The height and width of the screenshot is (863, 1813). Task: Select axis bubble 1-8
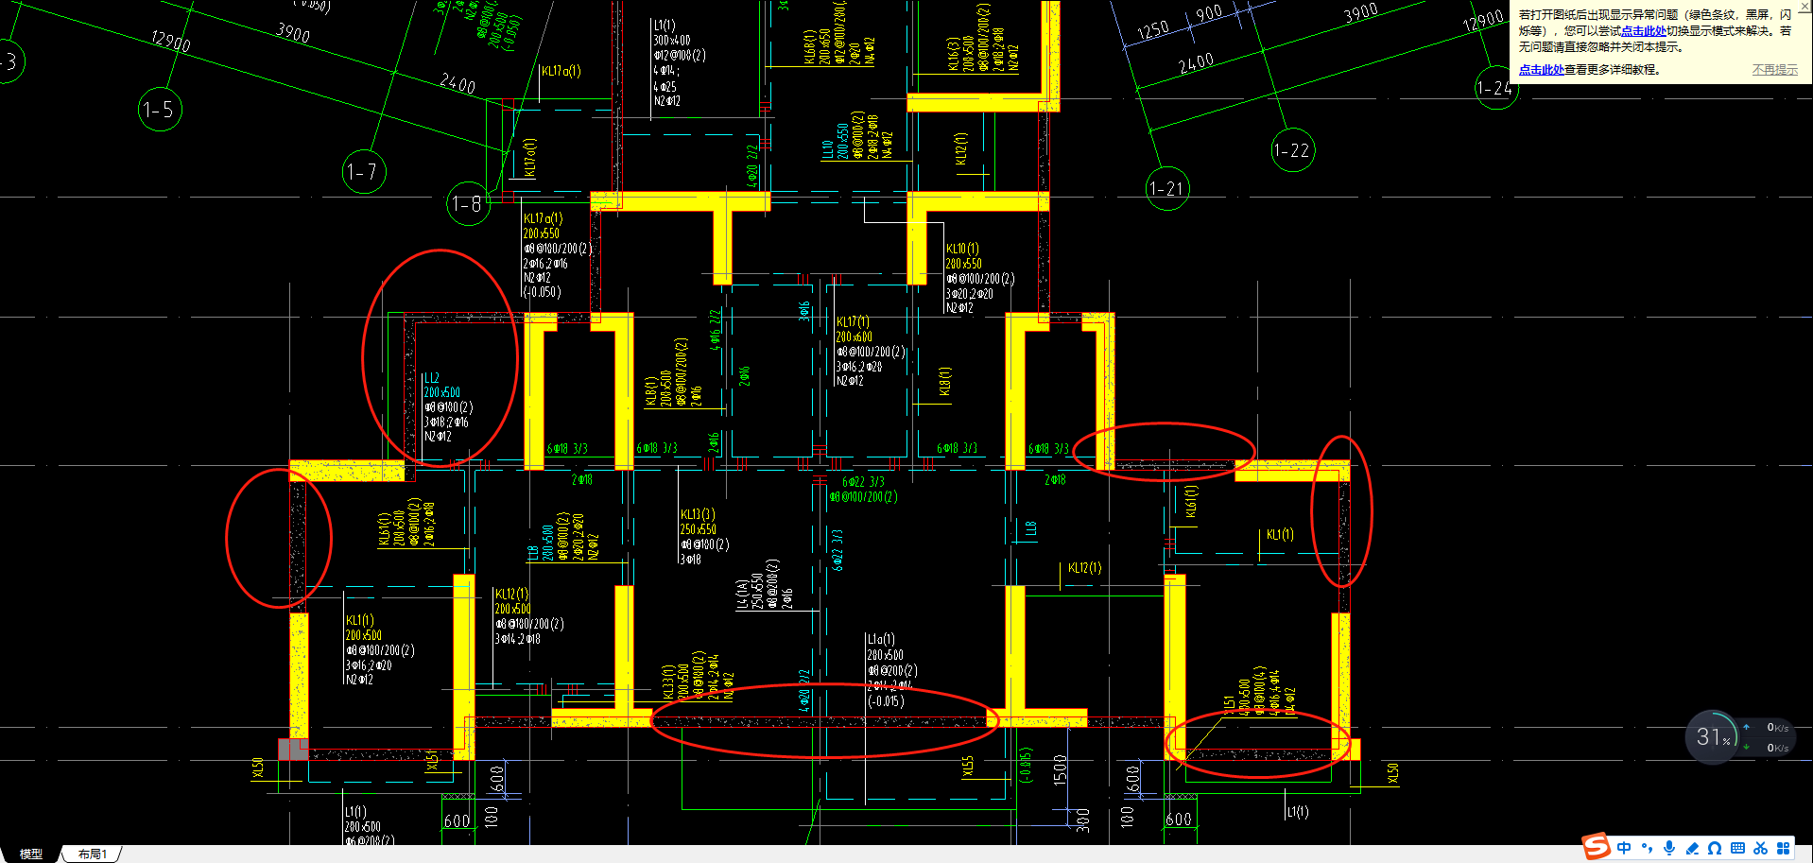coord(468,203)
